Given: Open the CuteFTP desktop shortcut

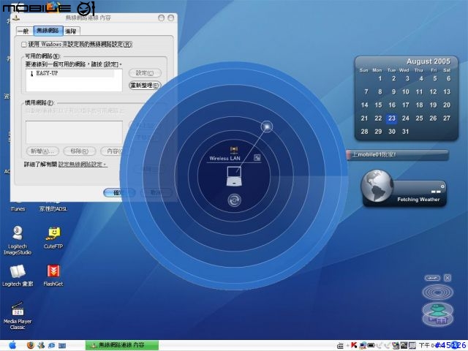Looking at the screenshot, I should coord(53,238).
